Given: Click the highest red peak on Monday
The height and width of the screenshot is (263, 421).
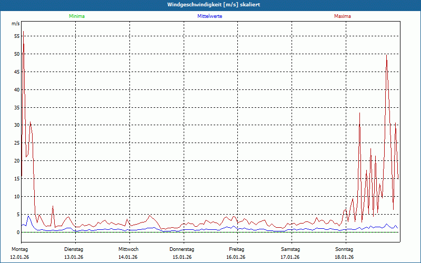Looking at the screenshot, I should coord(23,32).
